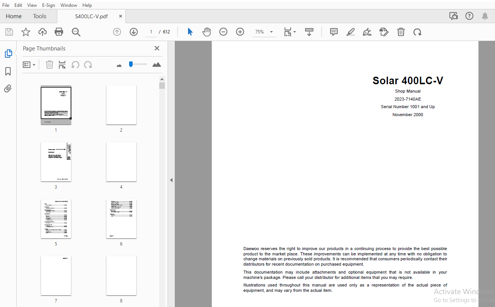Click the 'Solar 400LC-V' title text
Image resolution: width=495 pixels, height=307 pixels.
coord(408,80)
